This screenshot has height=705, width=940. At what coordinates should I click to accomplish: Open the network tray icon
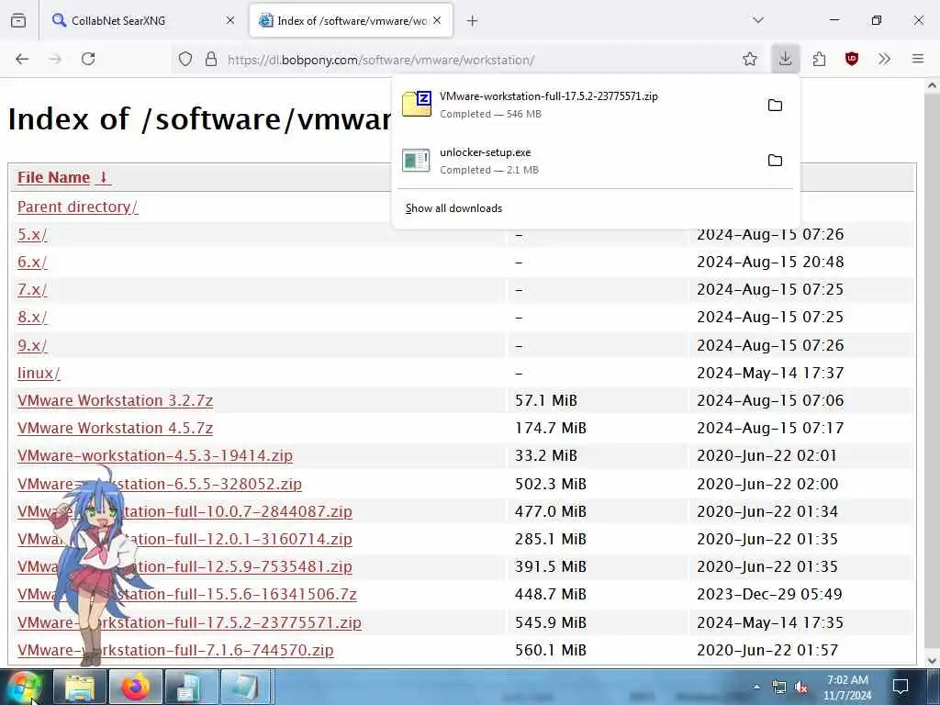[778, 687]
